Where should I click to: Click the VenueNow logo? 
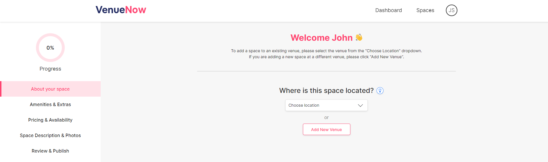click(121, 10)
